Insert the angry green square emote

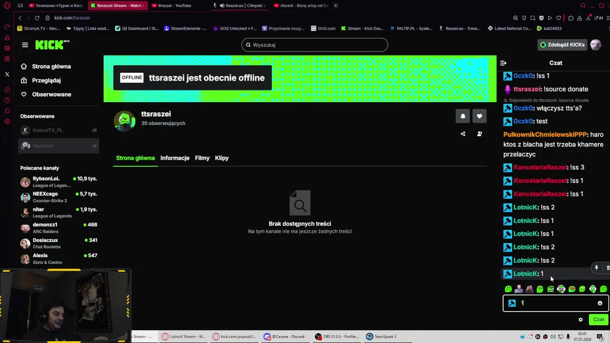pyautogui.click(x=550, y=289)
